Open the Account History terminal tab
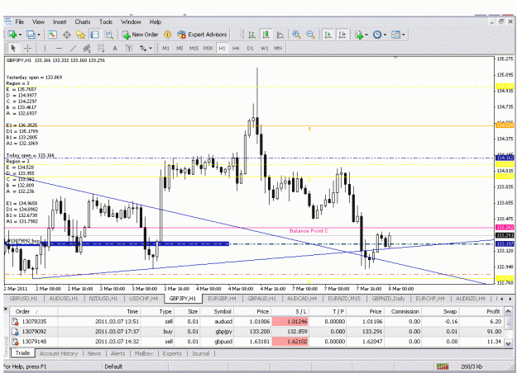Image resolution: width=517 pixels, height=373 pixels. pyautogui.click(x=59, y=353)
